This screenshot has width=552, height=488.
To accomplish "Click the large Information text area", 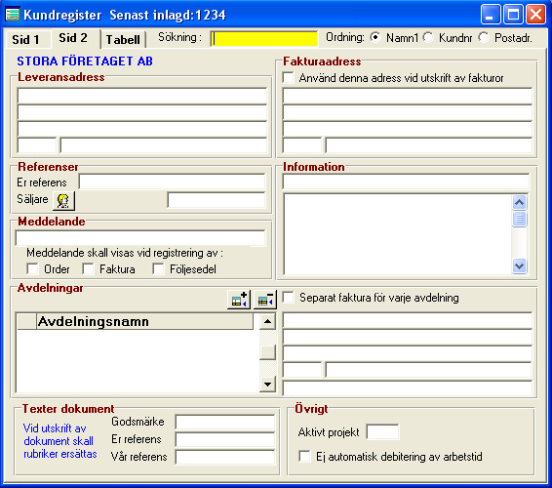I will point(398,234).
